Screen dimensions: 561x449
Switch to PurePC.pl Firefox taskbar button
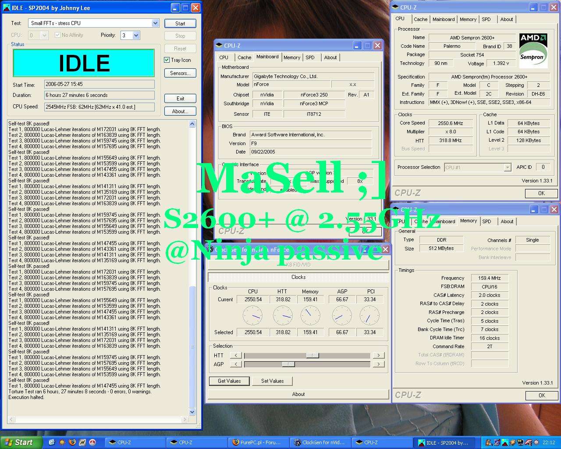pyautogui.click(x=258, y=442)
